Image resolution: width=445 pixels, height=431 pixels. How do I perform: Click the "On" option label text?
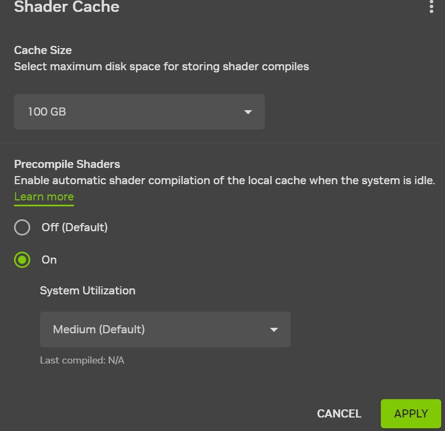click(49, 260)
